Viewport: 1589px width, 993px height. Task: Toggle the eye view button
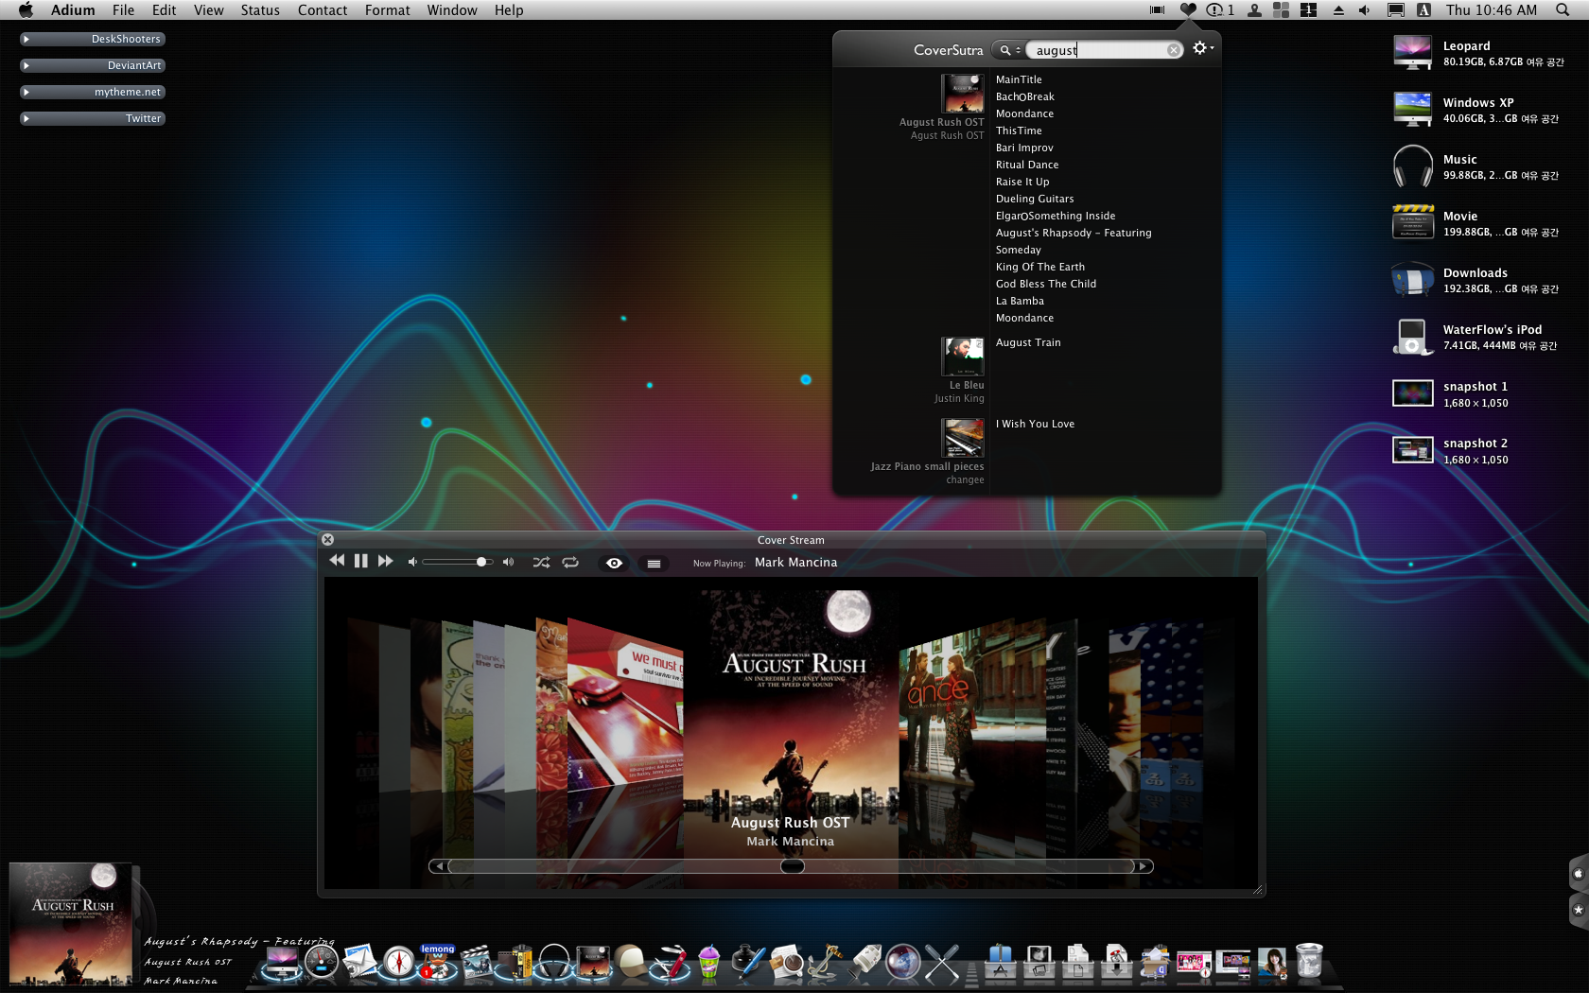pyautogui.click(x=614, y=563)
